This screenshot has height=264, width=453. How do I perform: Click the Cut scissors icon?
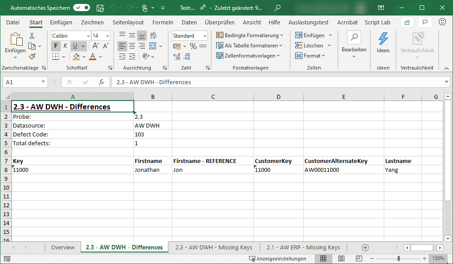click(x=32, y=36)
